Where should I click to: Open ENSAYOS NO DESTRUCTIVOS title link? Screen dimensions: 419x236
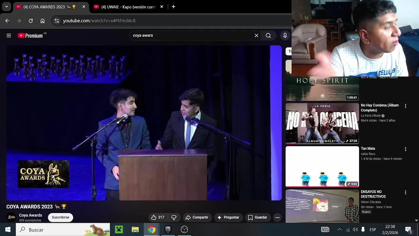coord(373,194)
